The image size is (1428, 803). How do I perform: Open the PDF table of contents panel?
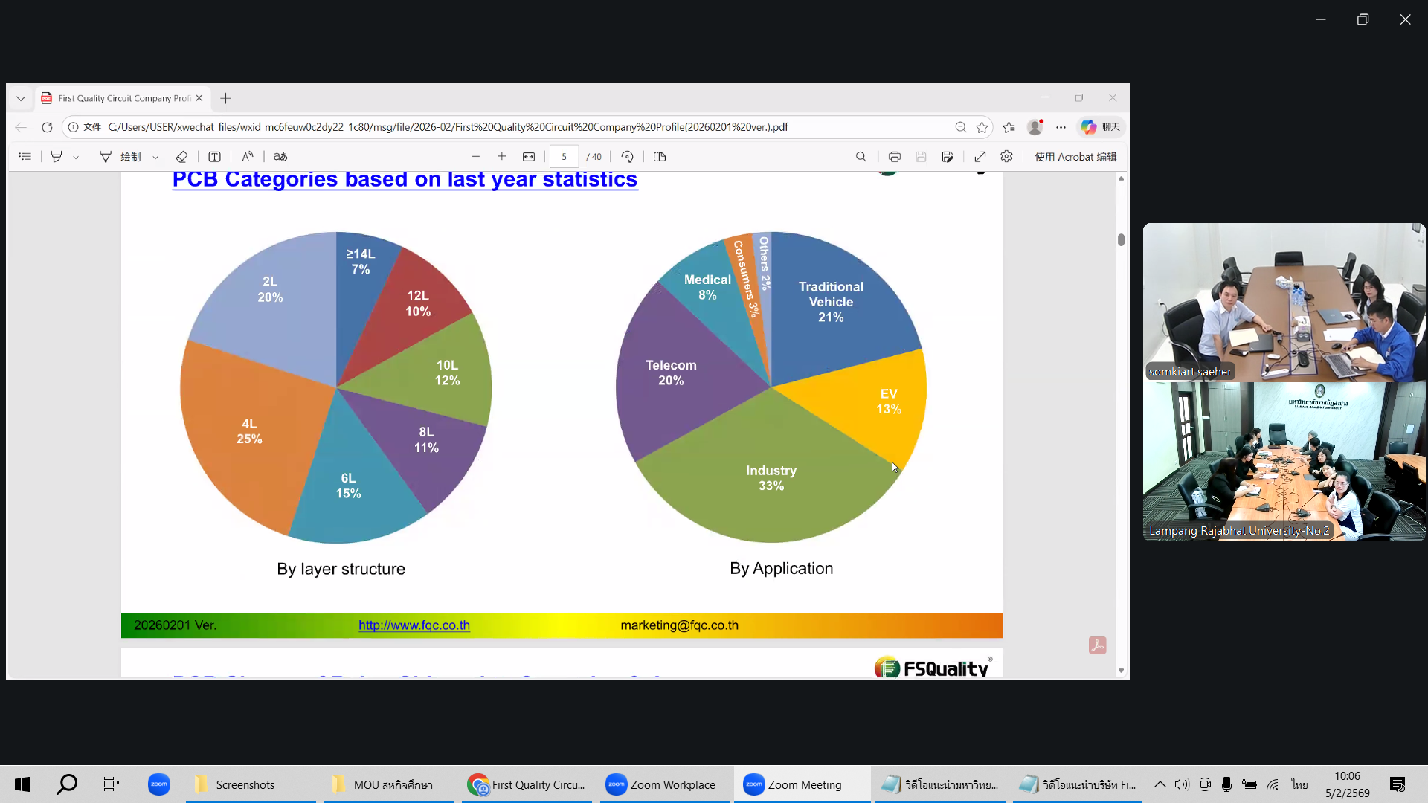pos(25,157)
